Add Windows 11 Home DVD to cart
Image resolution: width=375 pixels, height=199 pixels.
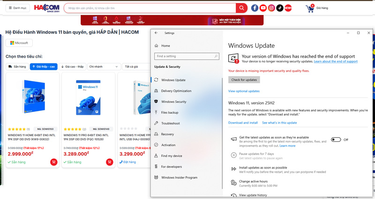click(x=54, y=162)
